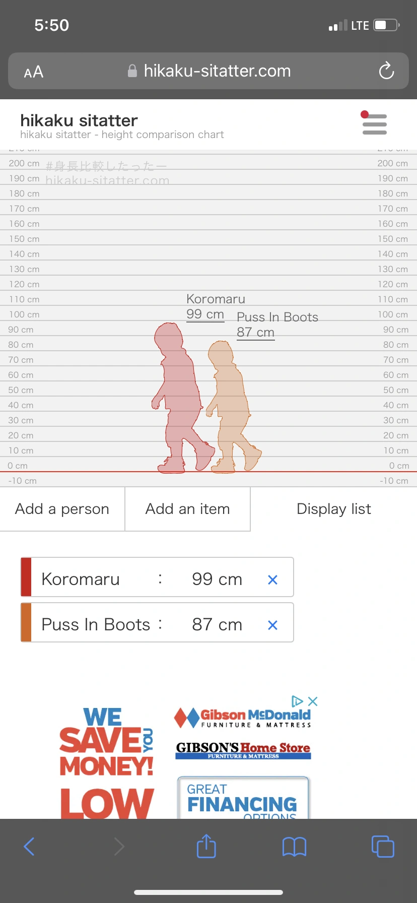Click Add an item
The image size is (417, 903).
187,509
